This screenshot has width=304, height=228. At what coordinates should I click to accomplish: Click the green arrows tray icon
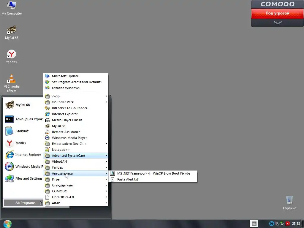pyautogui.click(x=282, y=224)
